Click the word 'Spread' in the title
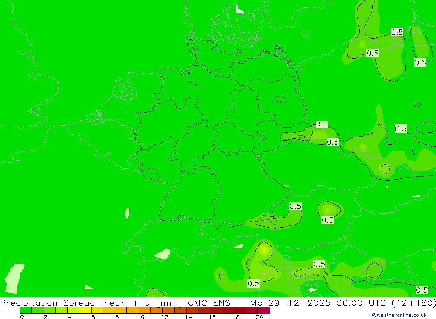436x319 pixels. (x=79, y=302)
